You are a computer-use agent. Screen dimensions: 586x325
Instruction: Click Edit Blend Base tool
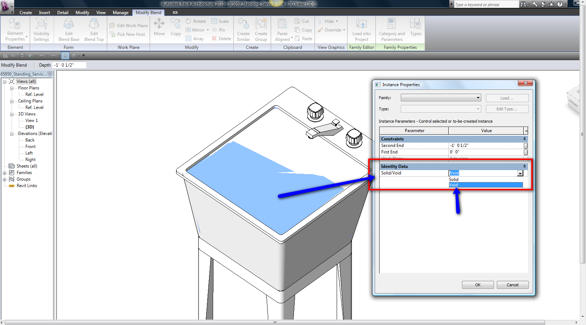69,30
